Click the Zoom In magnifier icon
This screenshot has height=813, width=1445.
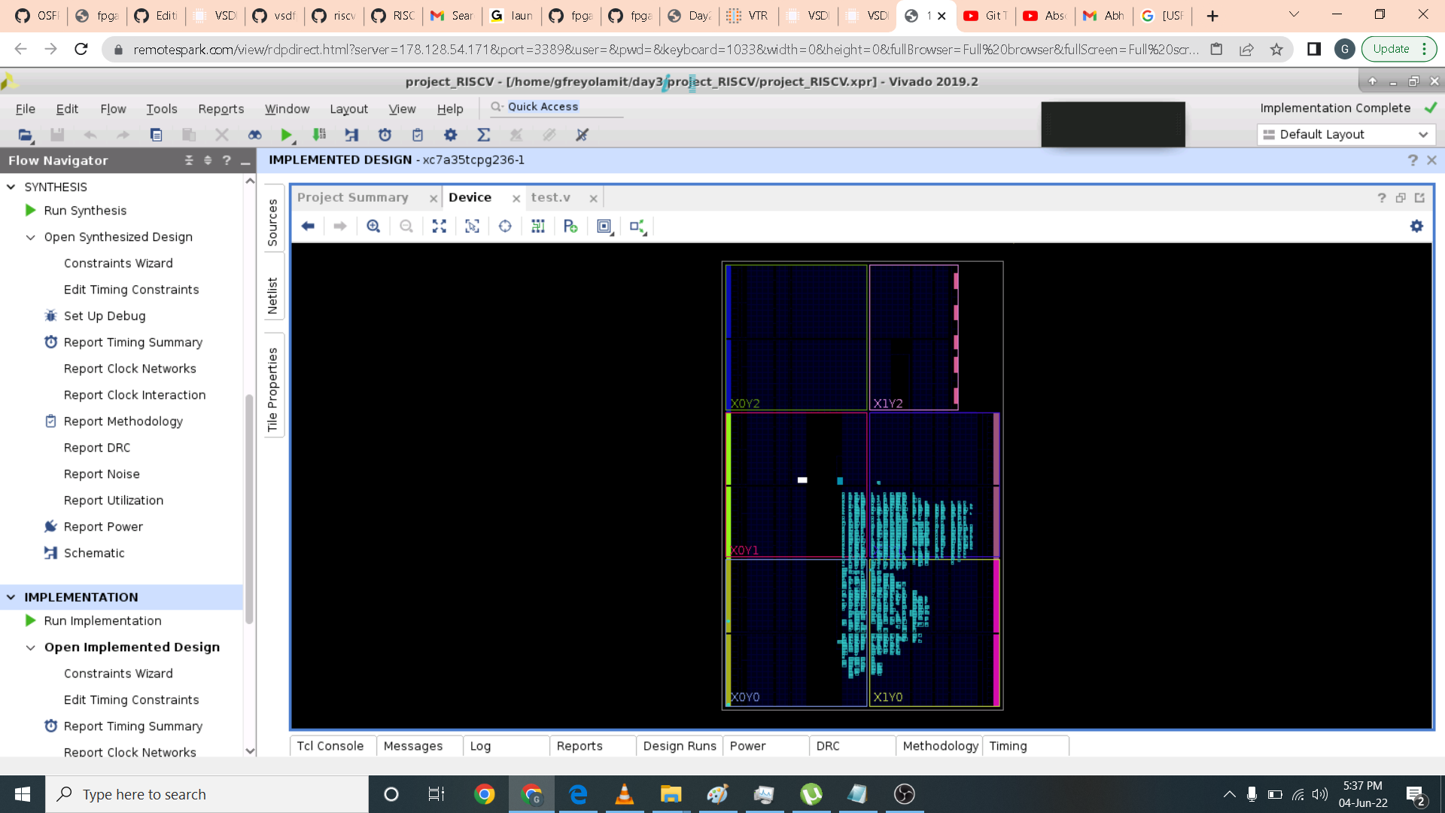click(373, 227)
